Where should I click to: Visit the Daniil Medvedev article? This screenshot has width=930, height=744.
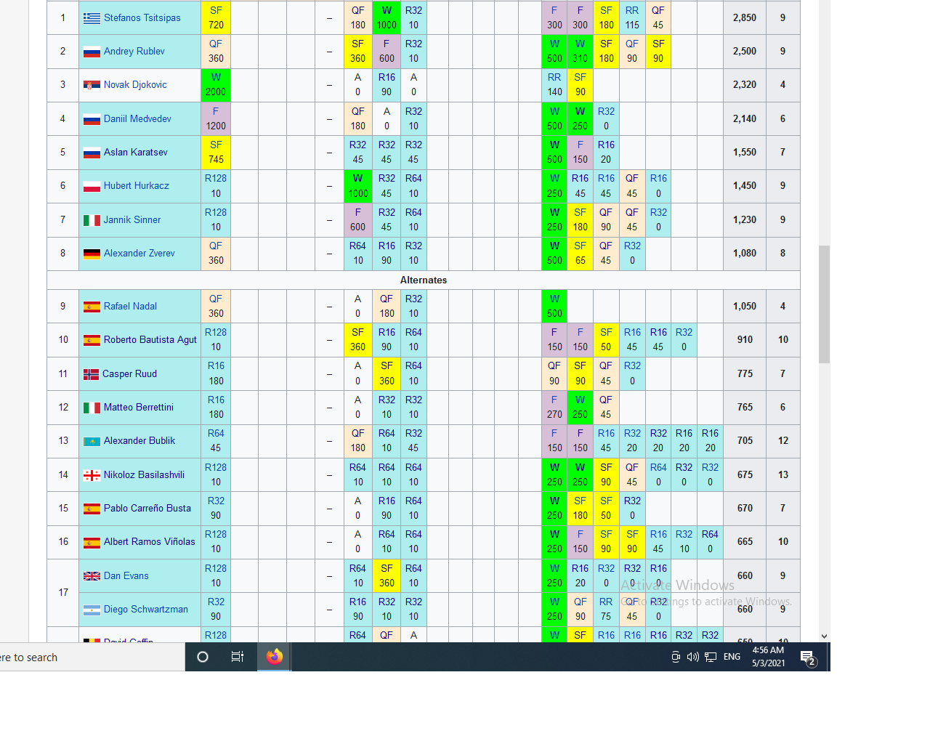click(x=137, y=119)
